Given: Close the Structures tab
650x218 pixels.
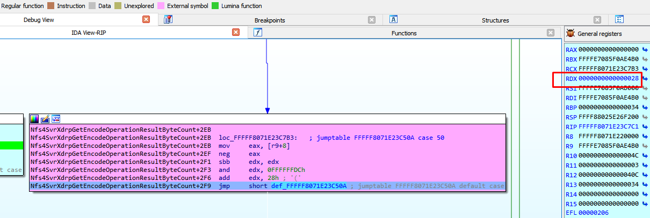Looking at the screenshot, I should pos(597,20).
